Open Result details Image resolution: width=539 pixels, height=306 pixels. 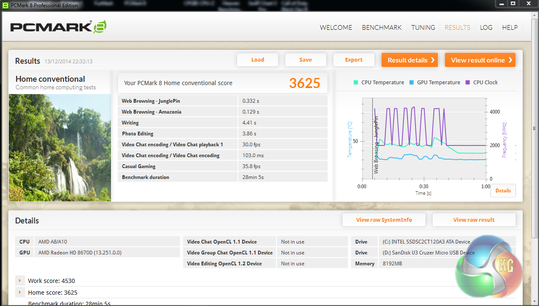(x=410, y=60)
